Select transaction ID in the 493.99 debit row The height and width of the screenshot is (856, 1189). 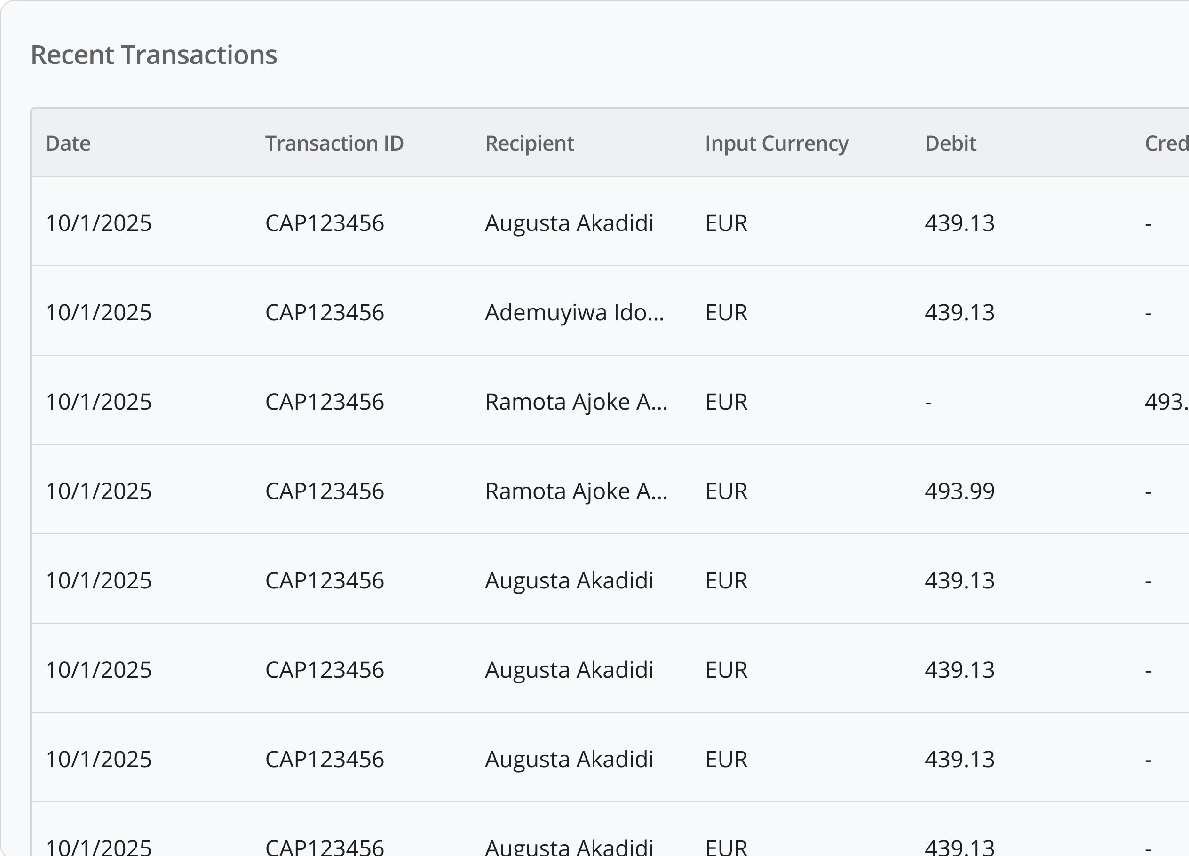[325, 491]
